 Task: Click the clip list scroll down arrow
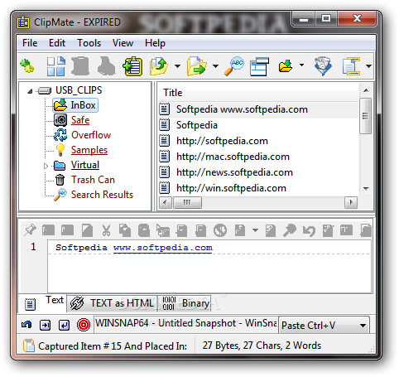point(366,189)
